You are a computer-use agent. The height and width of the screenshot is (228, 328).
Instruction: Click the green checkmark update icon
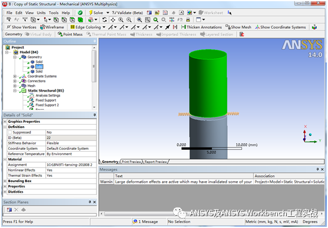pyautogui.click(x=80, y=13)
